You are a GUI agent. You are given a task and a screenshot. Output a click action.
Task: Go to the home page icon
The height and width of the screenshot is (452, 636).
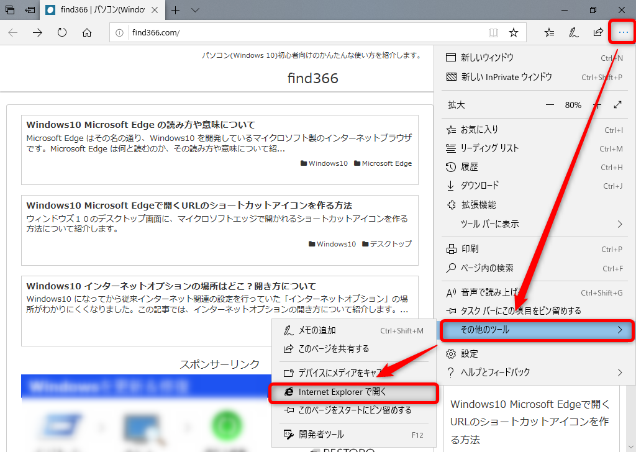point(87,32)
